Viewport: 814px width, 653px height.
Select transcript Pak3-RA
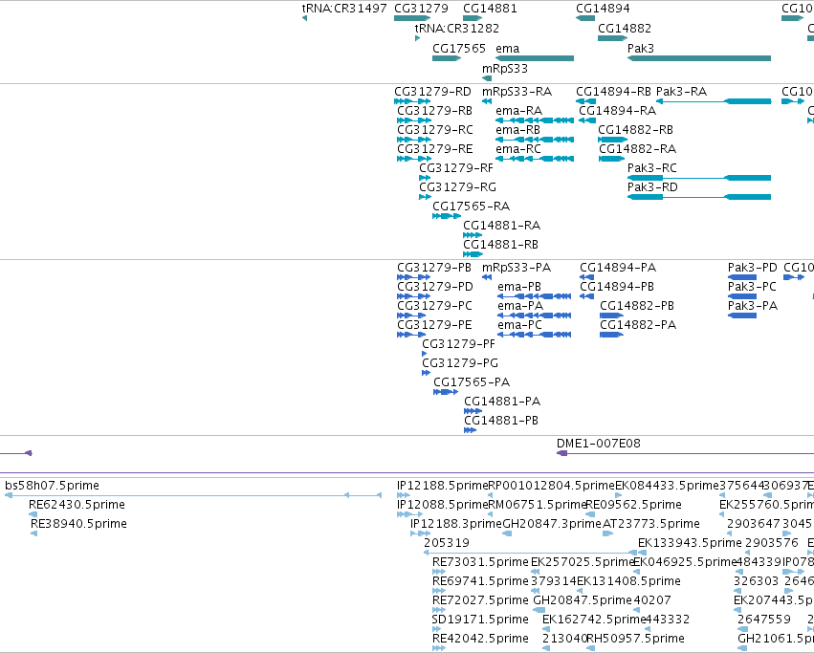click(681, 92)
